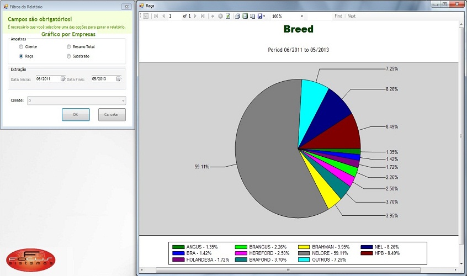Click the stop rendering icon
This screenshot has height=276, width=467.
[220, 16]
